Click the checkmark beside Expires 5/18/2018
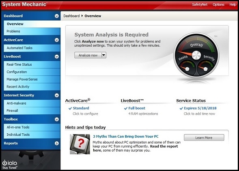 (181, 109)
